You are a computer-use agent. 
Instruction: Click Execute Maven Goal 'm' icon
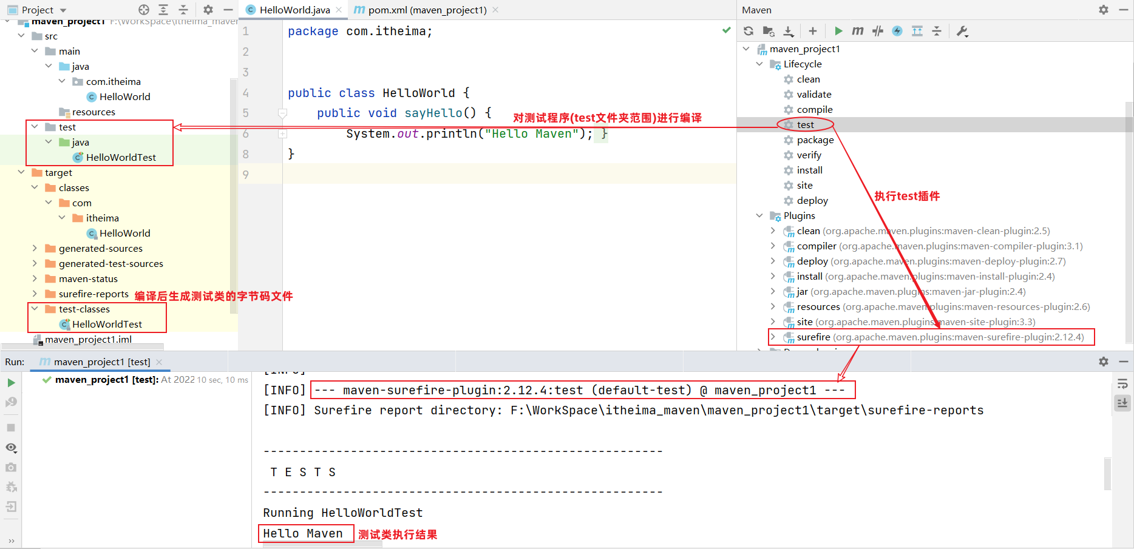point(857,31)
